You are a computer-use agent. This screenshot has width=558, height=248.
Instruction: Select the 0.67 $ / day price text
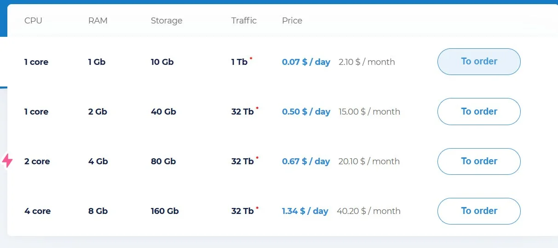tap(306, 161)
